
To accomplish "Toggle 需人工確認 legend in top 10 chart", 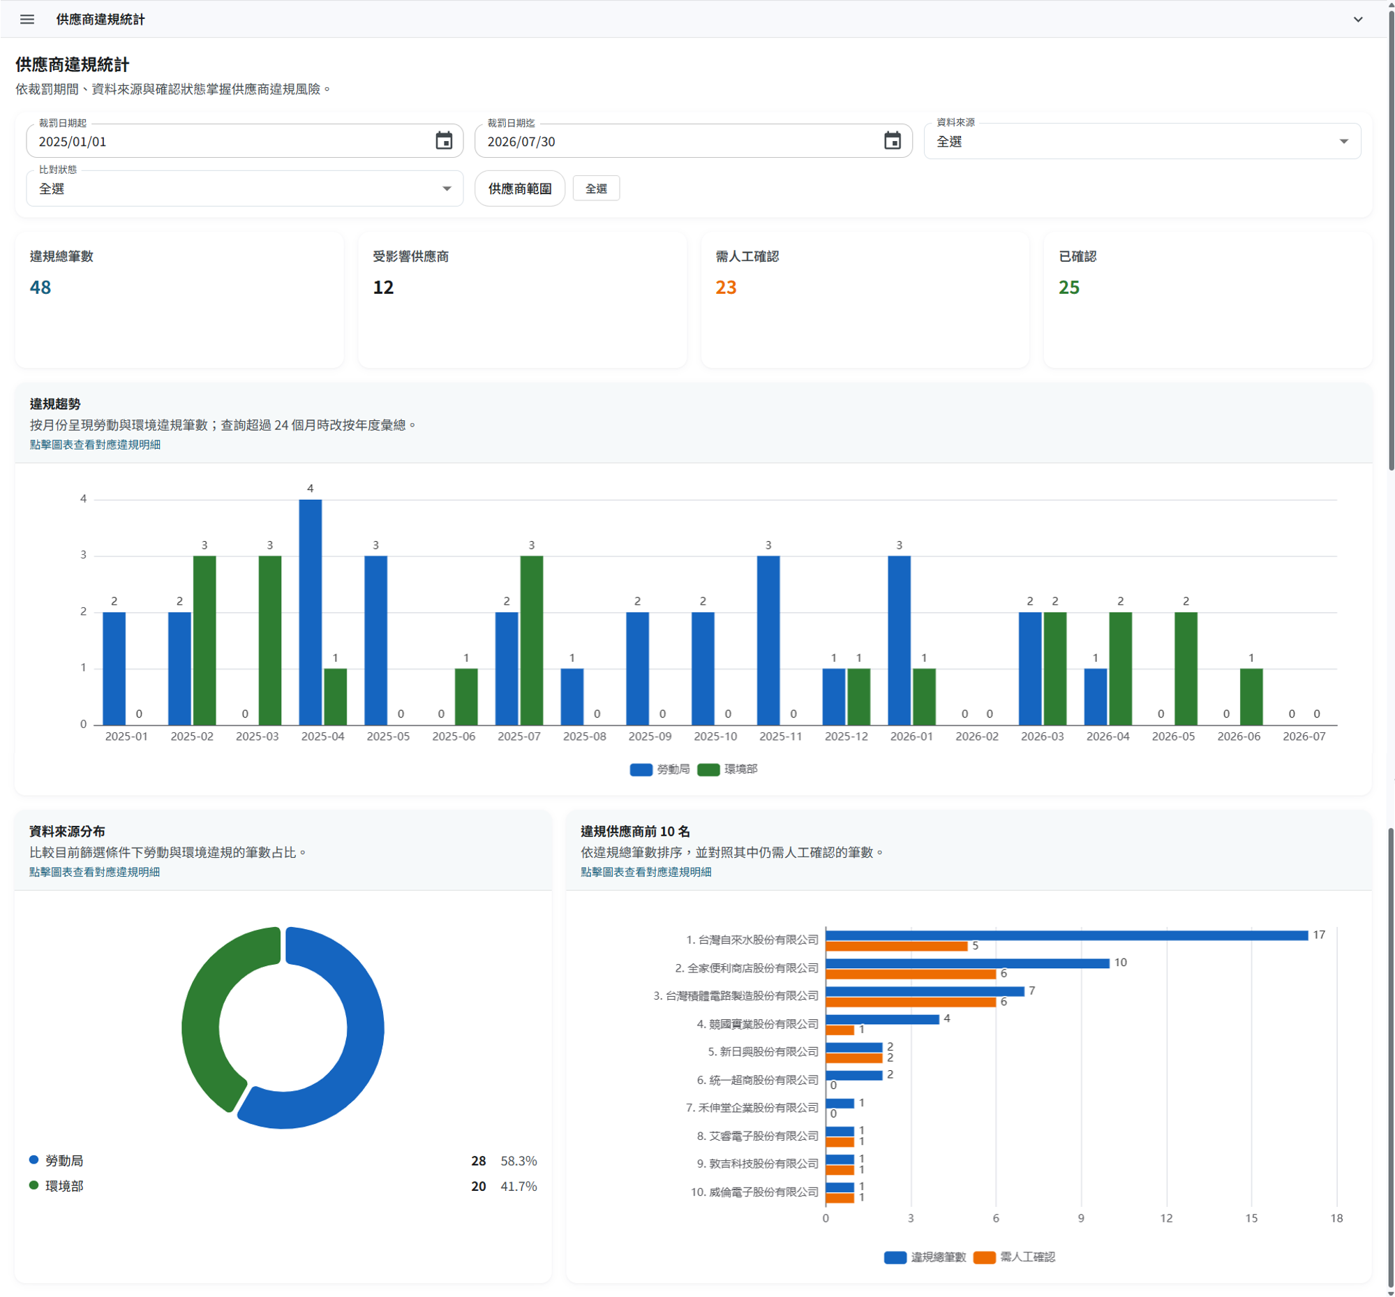I will (x=1015, y=1257).
